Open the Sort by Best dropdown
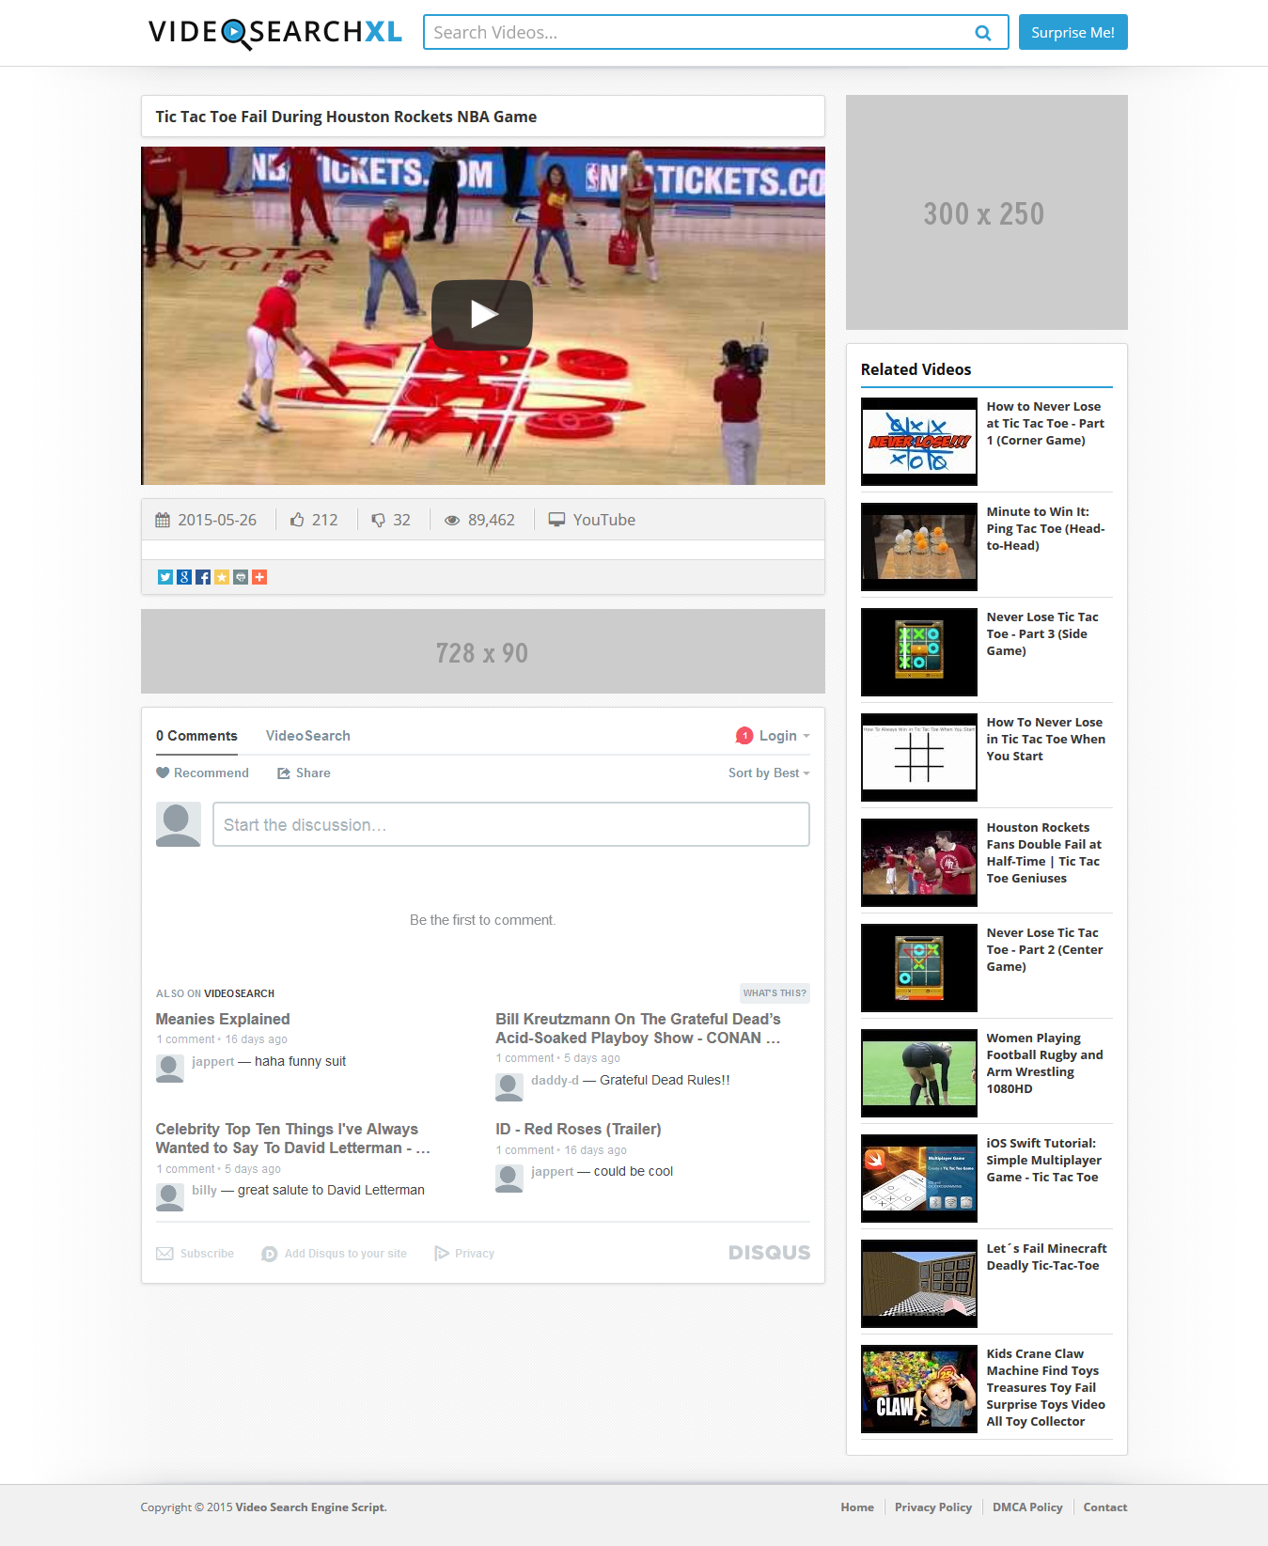Image resolution: width=1268 pixels, height=1546 pixels. 769,773
